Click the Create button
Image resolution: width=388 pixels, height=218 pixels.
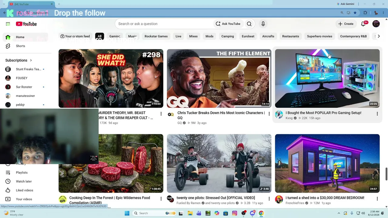[346, 24]
